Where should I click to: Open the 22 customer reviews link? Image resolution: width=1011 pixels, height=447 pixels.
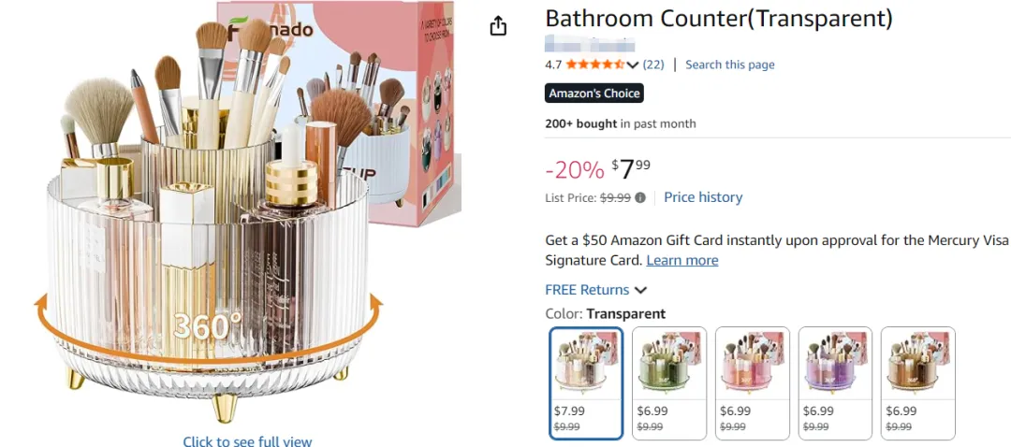point(653,65)
